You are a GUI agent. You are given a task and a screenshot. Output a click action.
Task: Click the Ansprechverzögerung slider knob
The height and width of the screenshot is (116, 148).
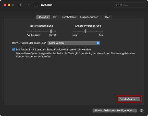pos(85,31)
